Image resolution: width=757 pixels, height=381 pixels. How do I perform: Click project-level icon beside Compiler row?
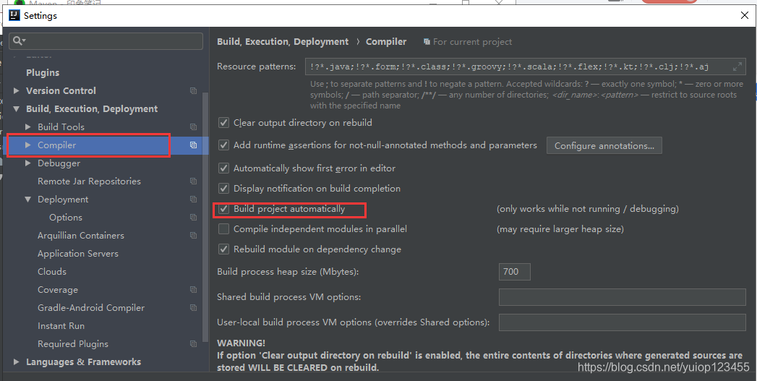tap(193, 145)
